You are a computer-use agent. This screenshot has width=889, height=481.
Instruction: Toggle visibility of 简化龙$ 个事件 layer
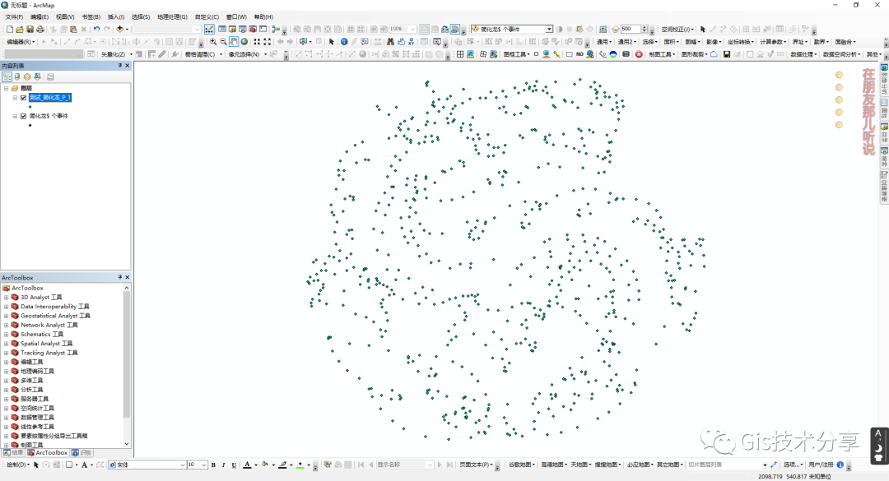point(23,116)
